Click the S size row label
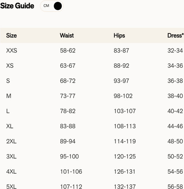 (8, 81)
